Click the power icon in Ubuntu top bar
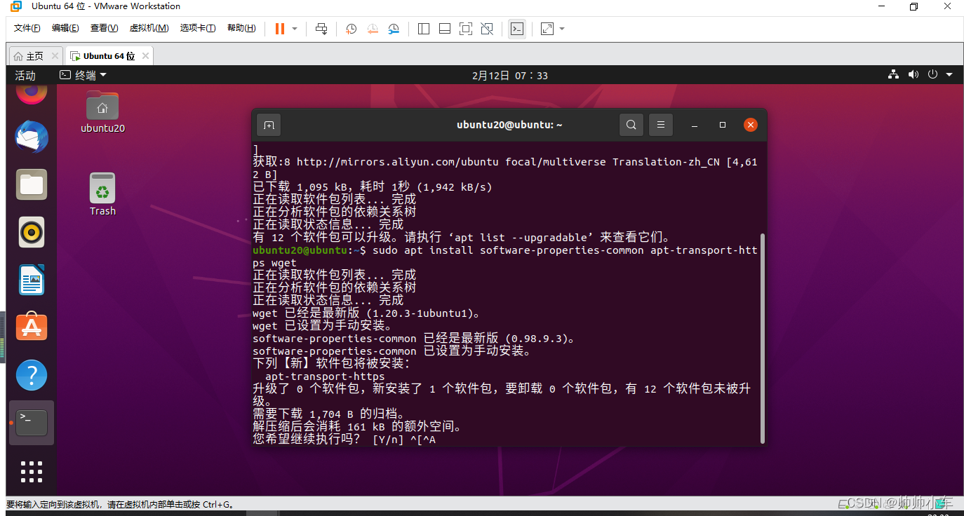Screen dimensions: 964x516 [x=932, y=75]
